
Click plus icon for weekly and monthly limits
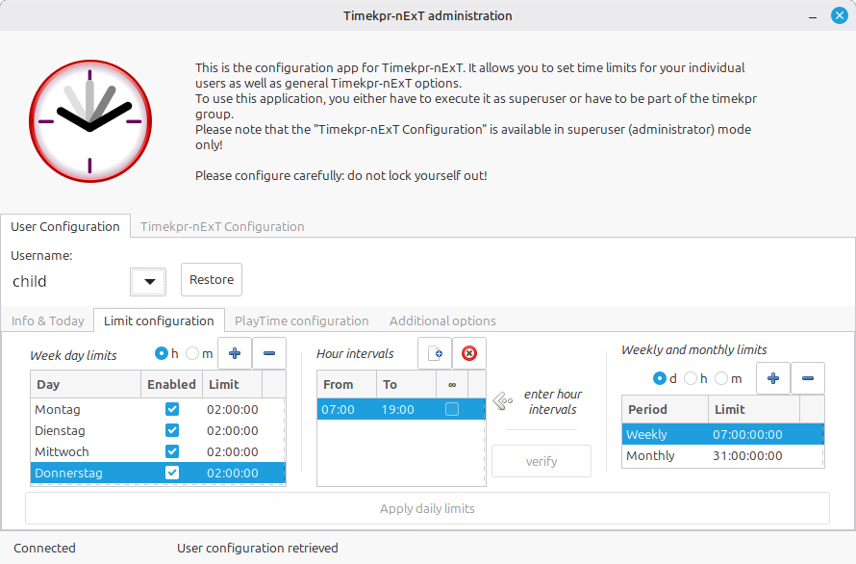coord(773,378)
